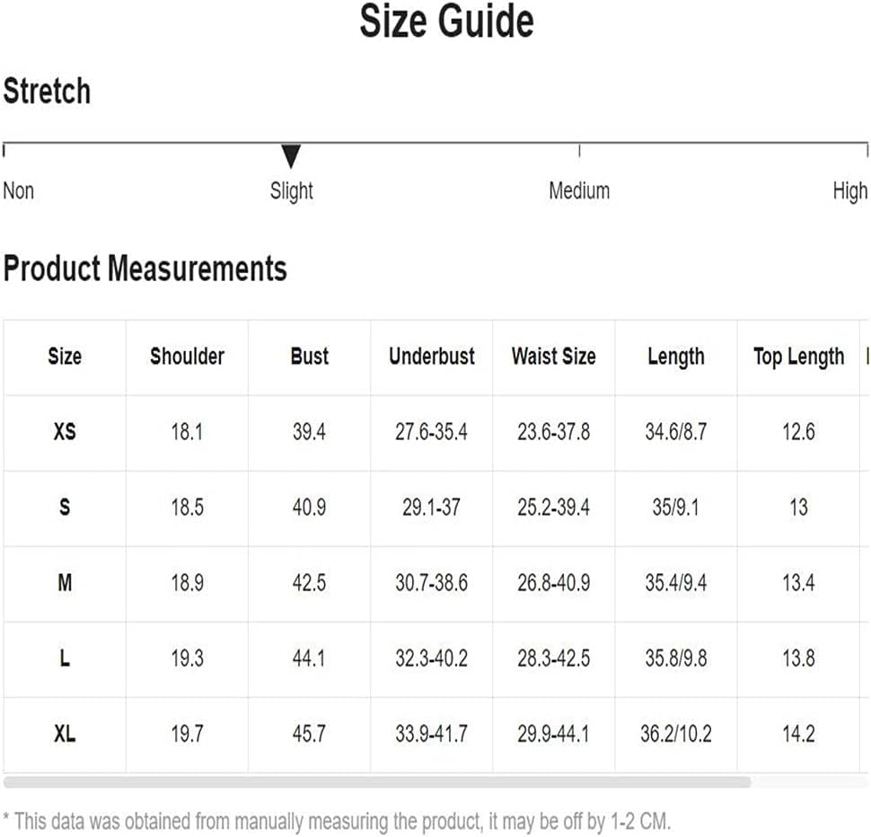Click the L row waist value 28.3-42.5
Image resolution: width=871 pixels, height=837 pixels.
point(554,658)
